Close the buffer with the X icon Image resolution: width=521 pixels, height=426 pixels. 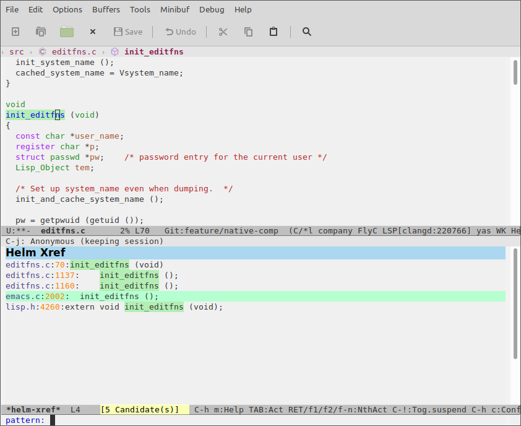[x=93, y=32]
